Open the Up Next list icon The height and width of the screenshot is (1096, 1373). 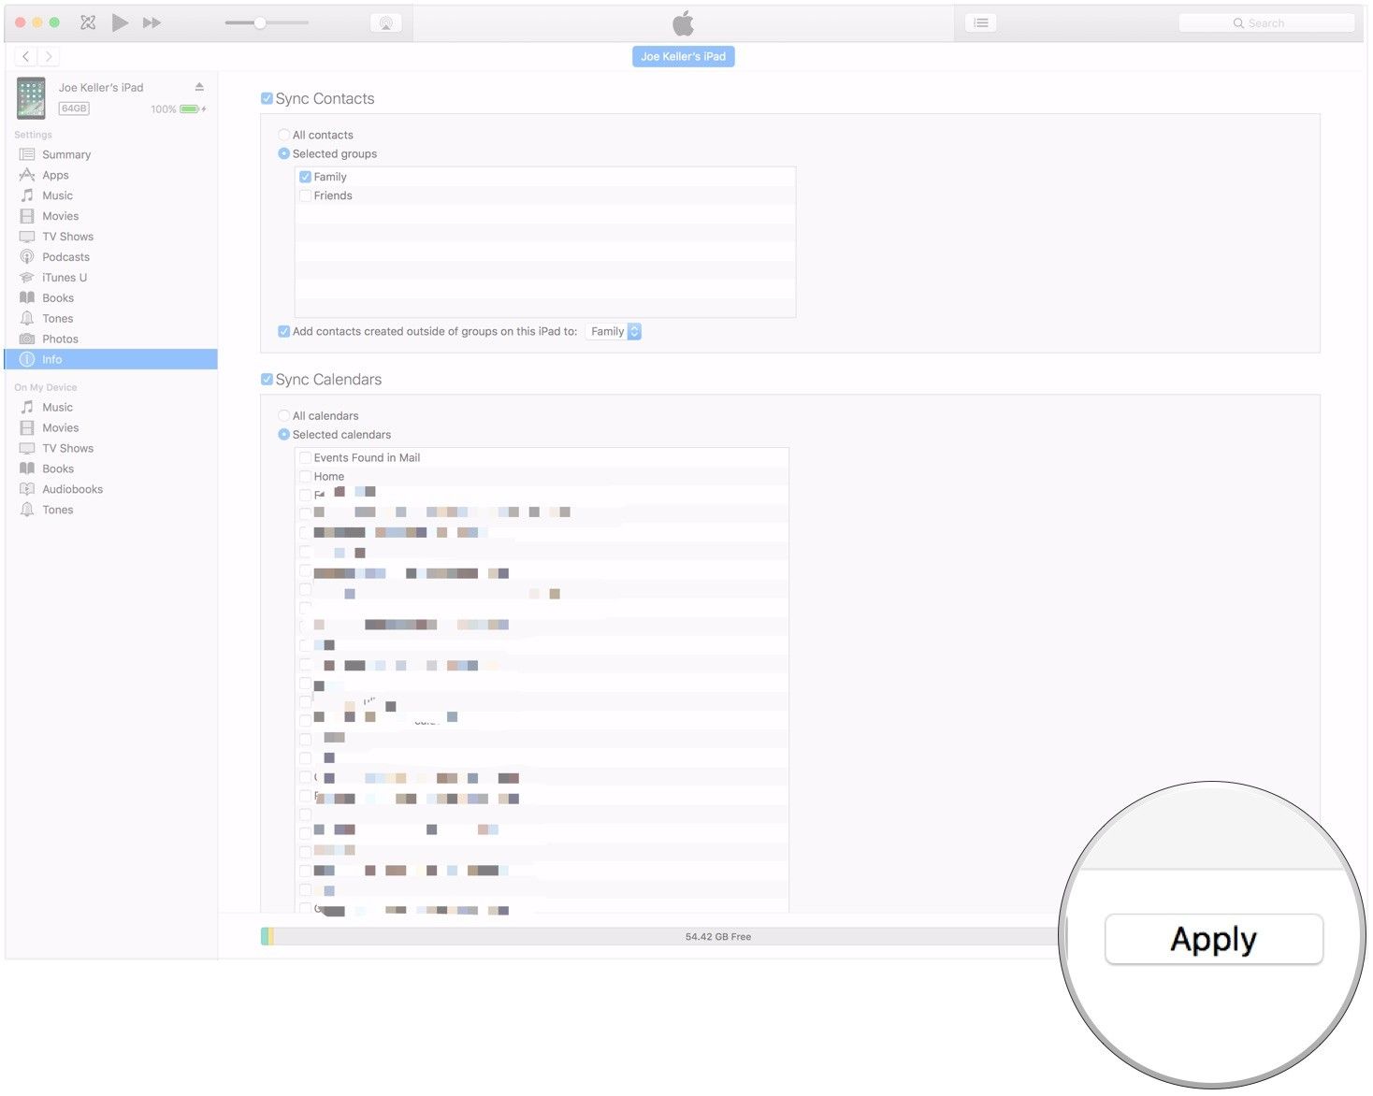tap(980, 23)
